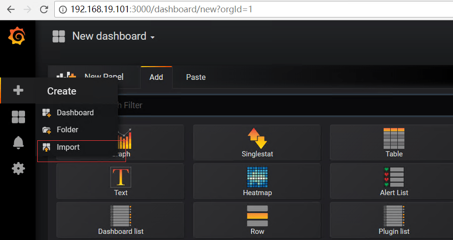Click the dashboard grid icon beside title
The image size is (453, 240).
tap(59, 36)
